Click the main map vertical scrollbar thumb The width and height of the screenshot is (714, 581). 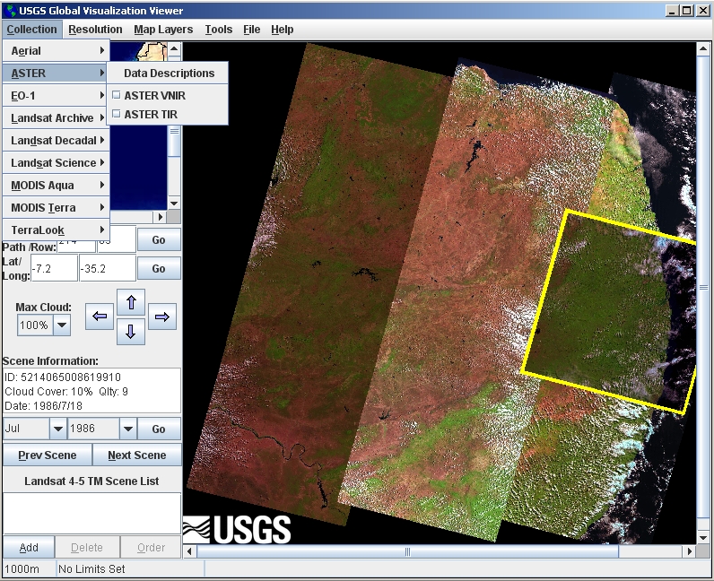click(x=703, y=287)
